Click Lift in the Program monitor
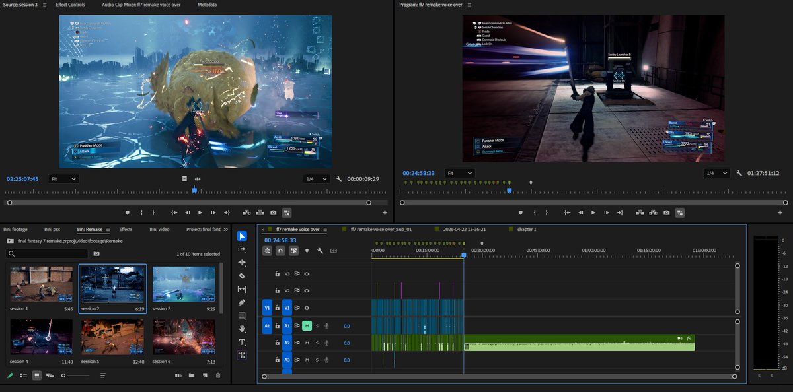Image resolution: width=793 pixels, height=392 pixels. pyautogui.click(x=640, y=212)
